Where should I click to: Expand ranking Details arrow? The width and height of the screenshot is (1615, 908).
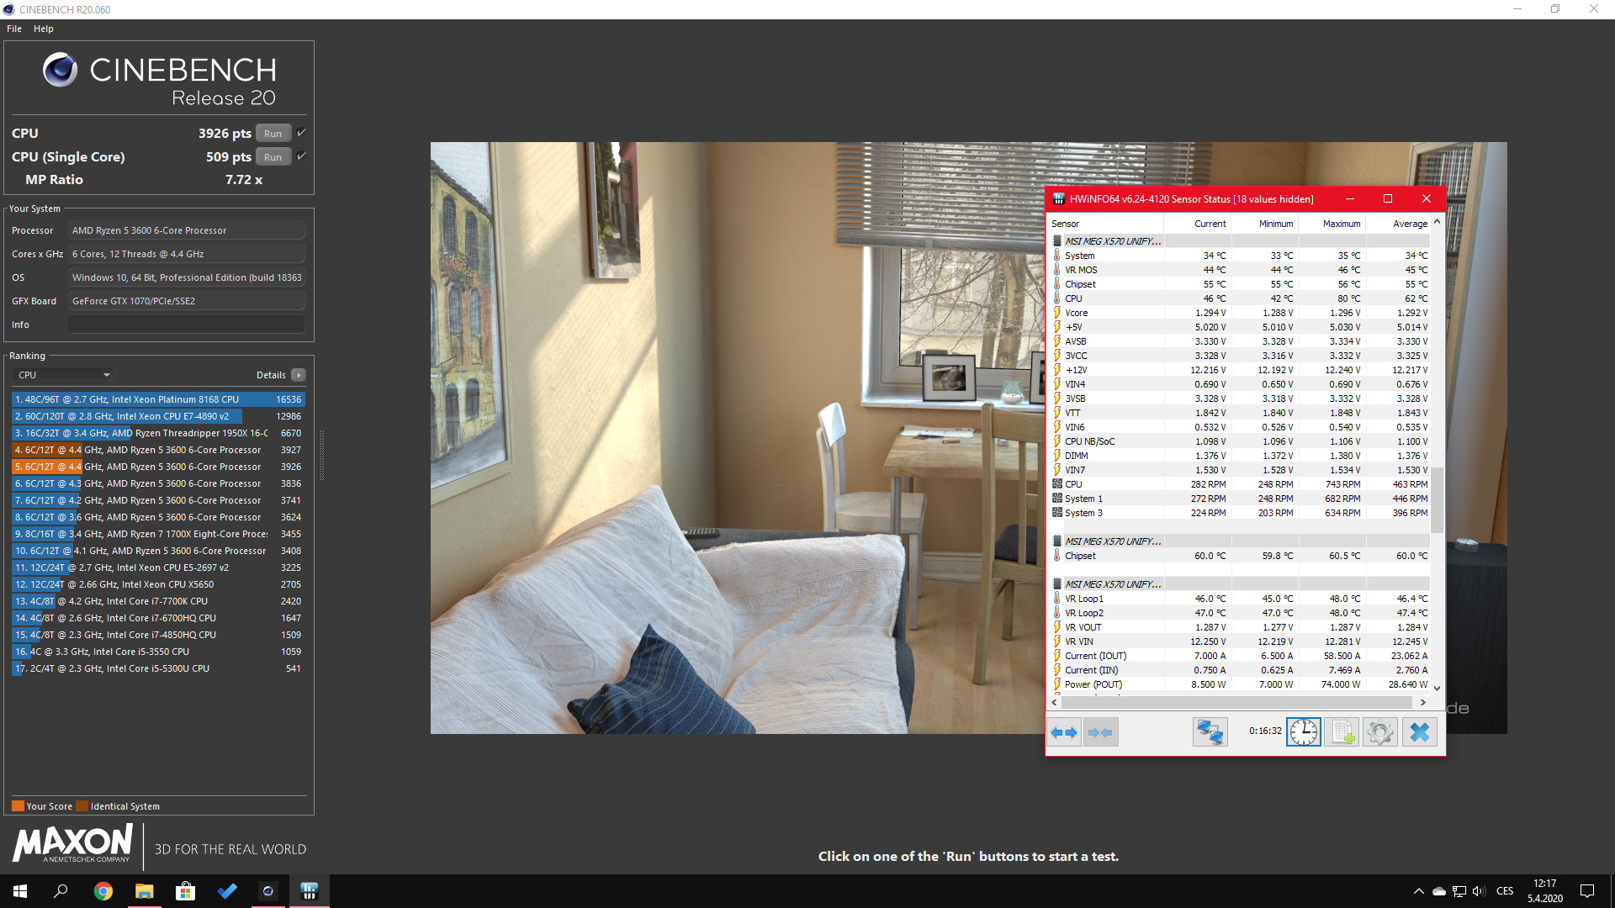299,375
